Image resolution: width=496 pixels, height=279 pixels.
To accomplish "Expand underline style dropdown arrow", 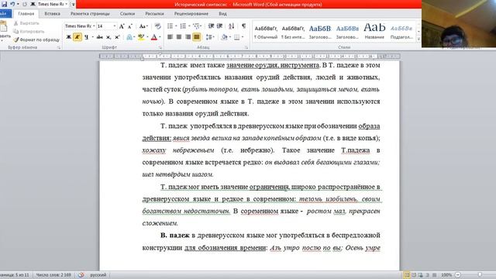I will click(92, 37).
